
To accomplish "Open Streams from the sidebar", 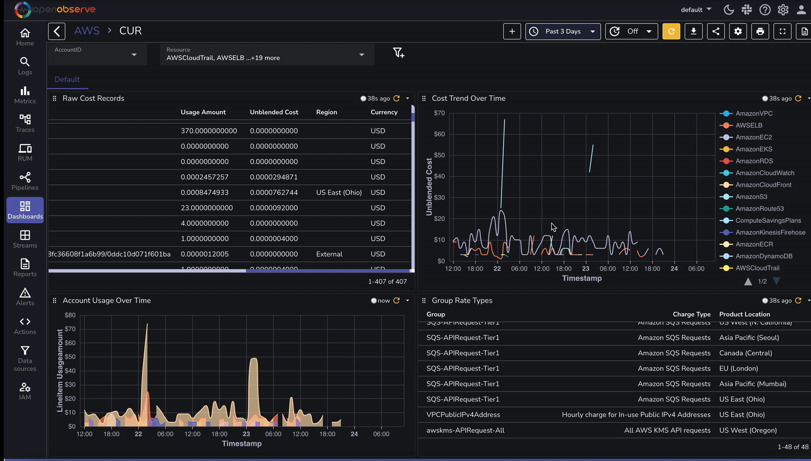I will (x=25, y=239).
